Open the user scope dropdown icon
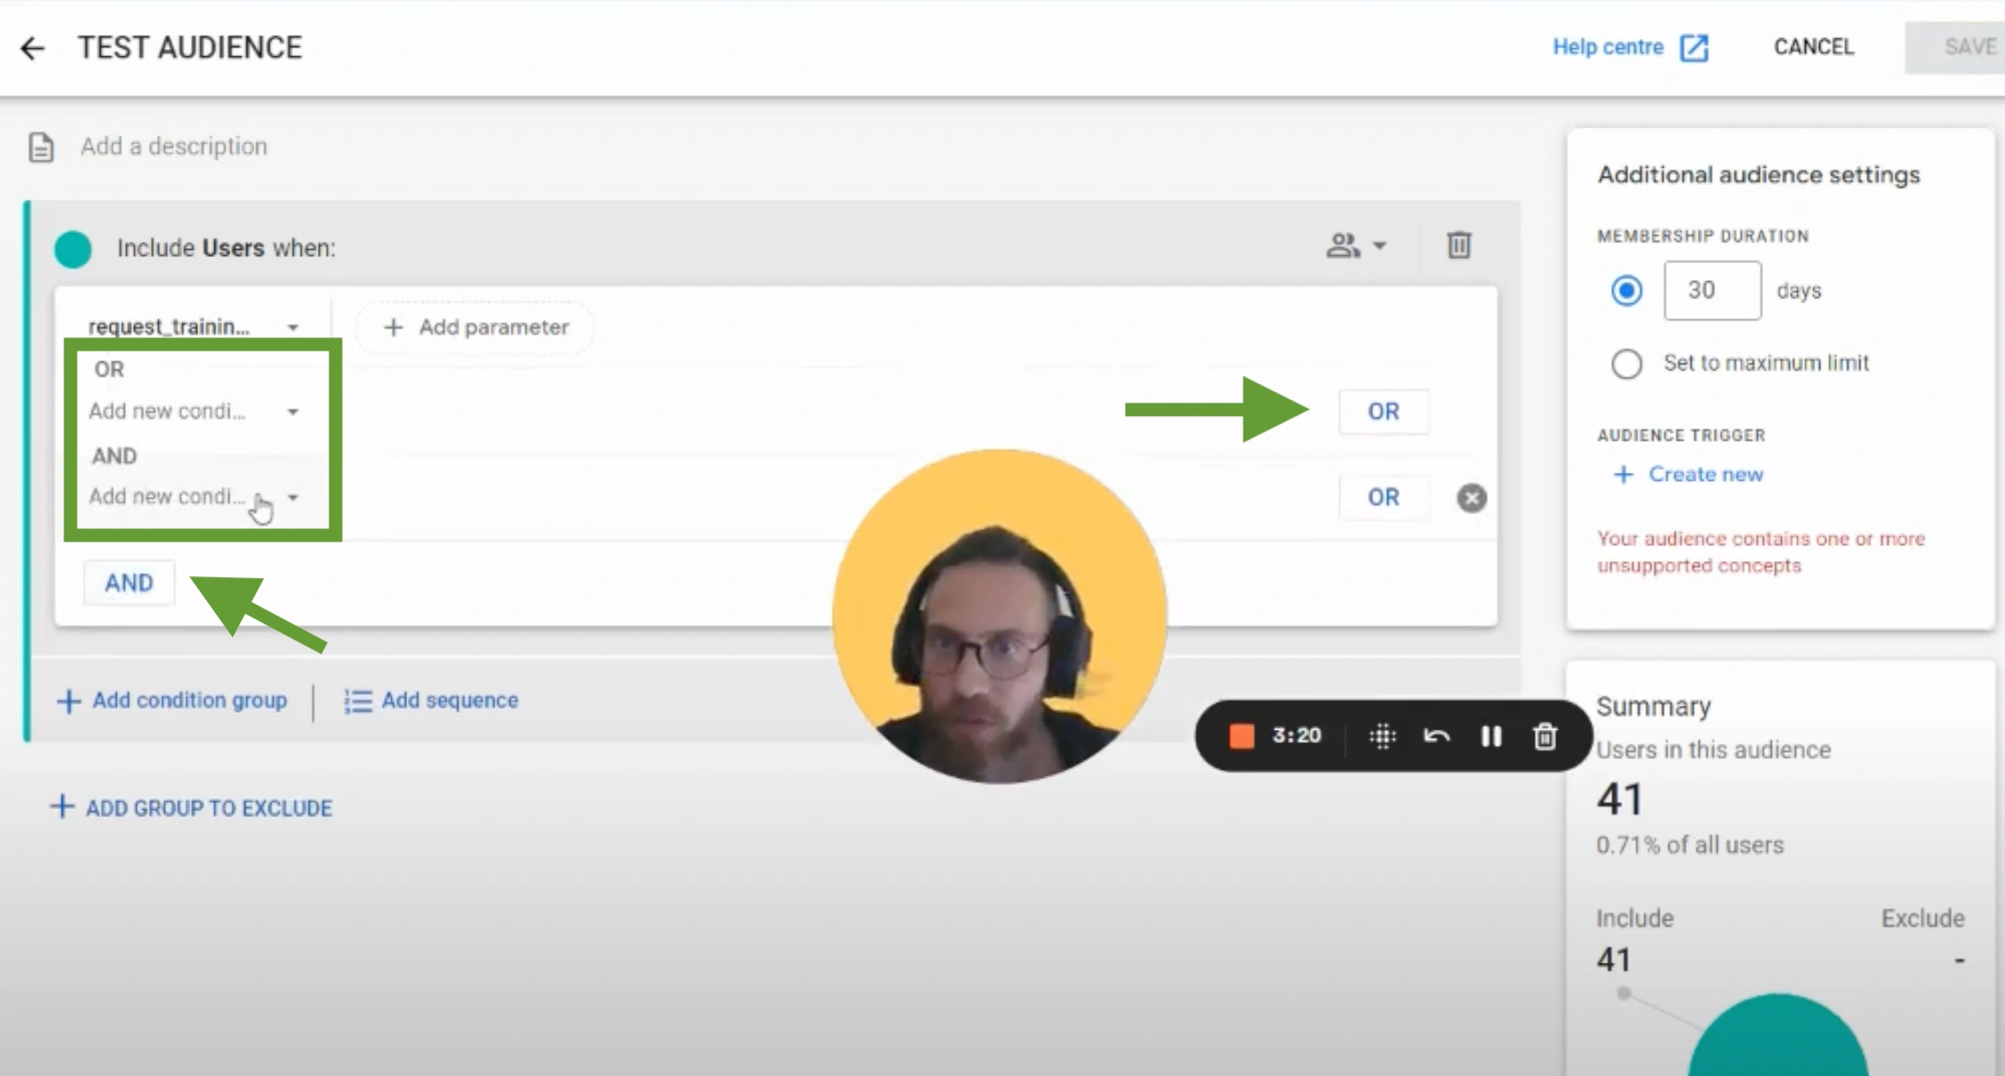The height and width of the screenshot is (1076, 2005). 1355,245
